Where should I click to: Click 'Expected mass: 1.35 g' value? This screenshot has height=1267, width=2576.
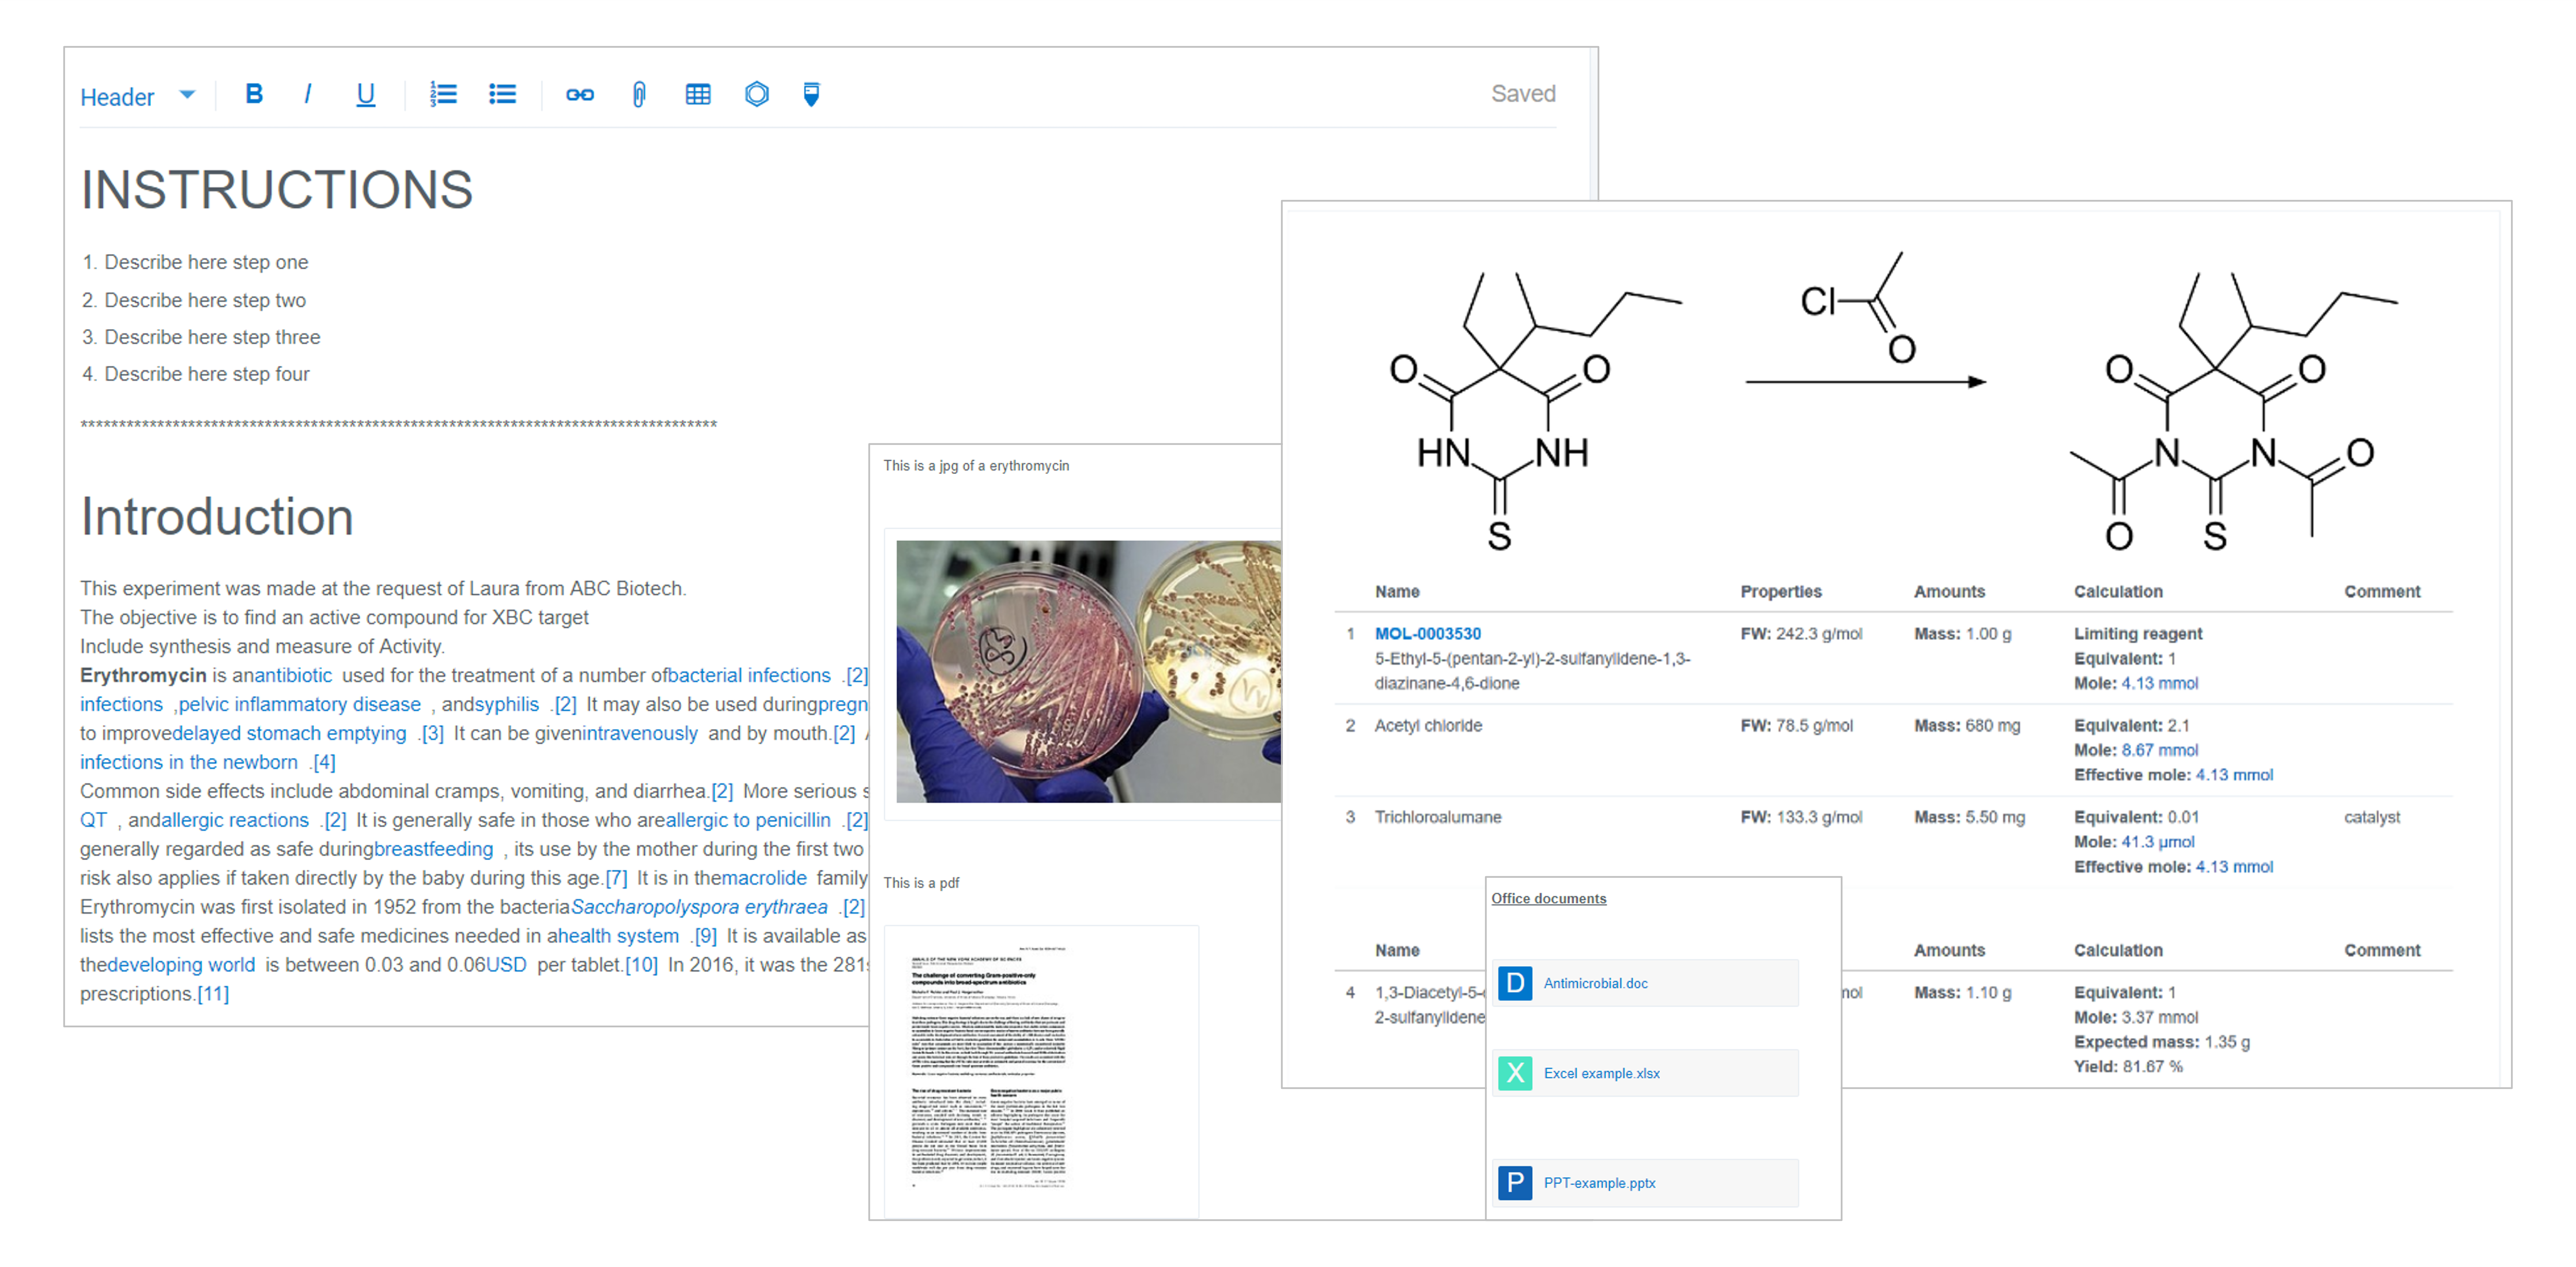pyautogui.click(x=2161, y=1041)
